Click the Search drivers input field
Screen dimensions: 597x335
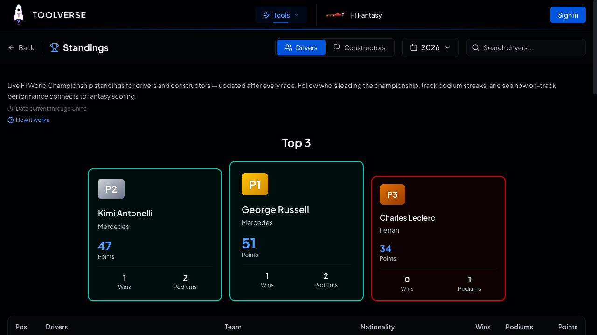pos(526,47)
